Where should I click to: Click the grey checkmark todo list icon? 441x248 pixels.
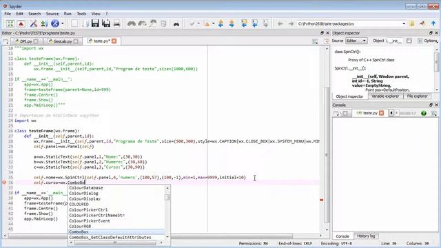point(192,23)
